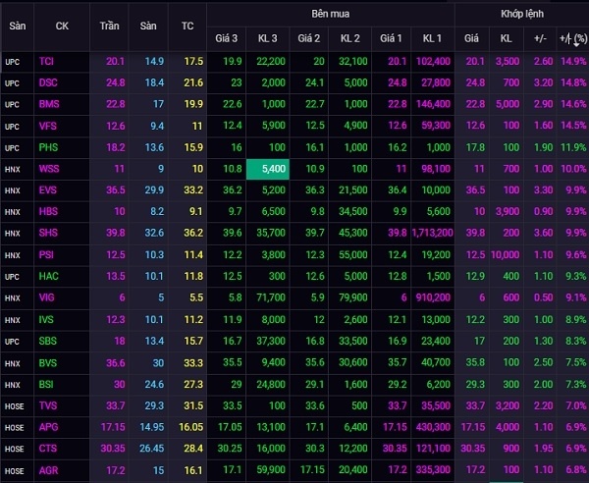Click the KL 2 column header
Screen dimensions: 589x483
pyautogui.click(x=350, y=38)
